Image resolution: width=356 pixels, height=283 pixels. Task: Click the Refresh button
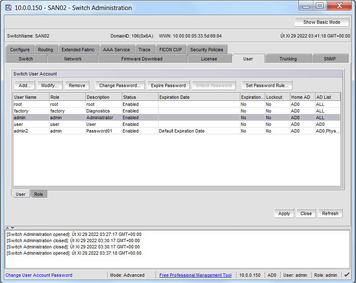(x=330, y=213)
